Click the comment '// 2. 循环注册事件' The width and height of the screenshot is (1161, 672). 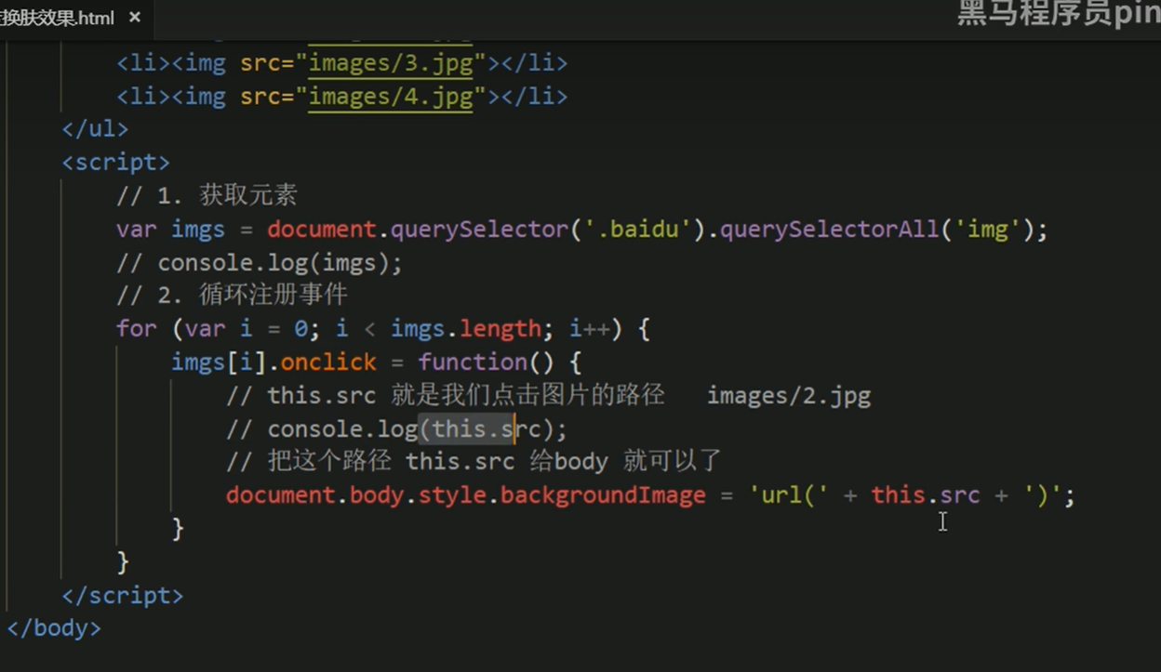tap(232, 296)
